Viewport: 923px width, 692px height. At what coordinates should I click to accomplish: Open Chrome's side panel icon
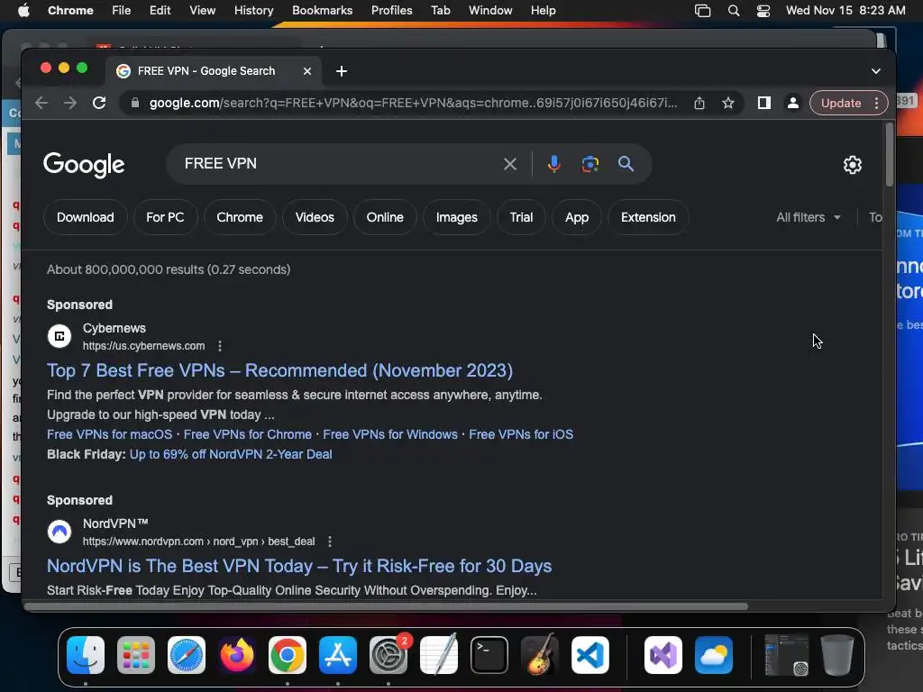[764, 103]
